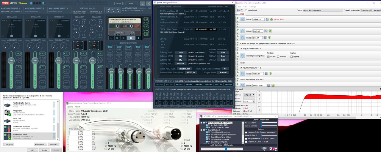The width and height of the screenshot is (381, 152).
Task: Toggle B1 routing on Hardware Input 1
Action: pyautogui.click(x=19, y=67)
